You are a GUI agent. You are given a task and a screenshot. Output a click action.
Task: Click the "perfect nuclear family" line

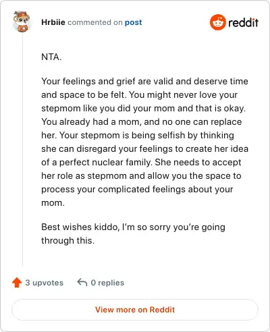[141, 162]
